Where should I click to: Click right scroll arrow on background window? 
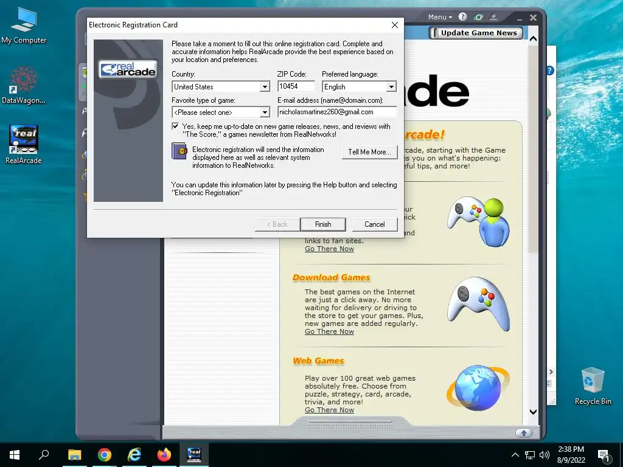tap(551, 372)
